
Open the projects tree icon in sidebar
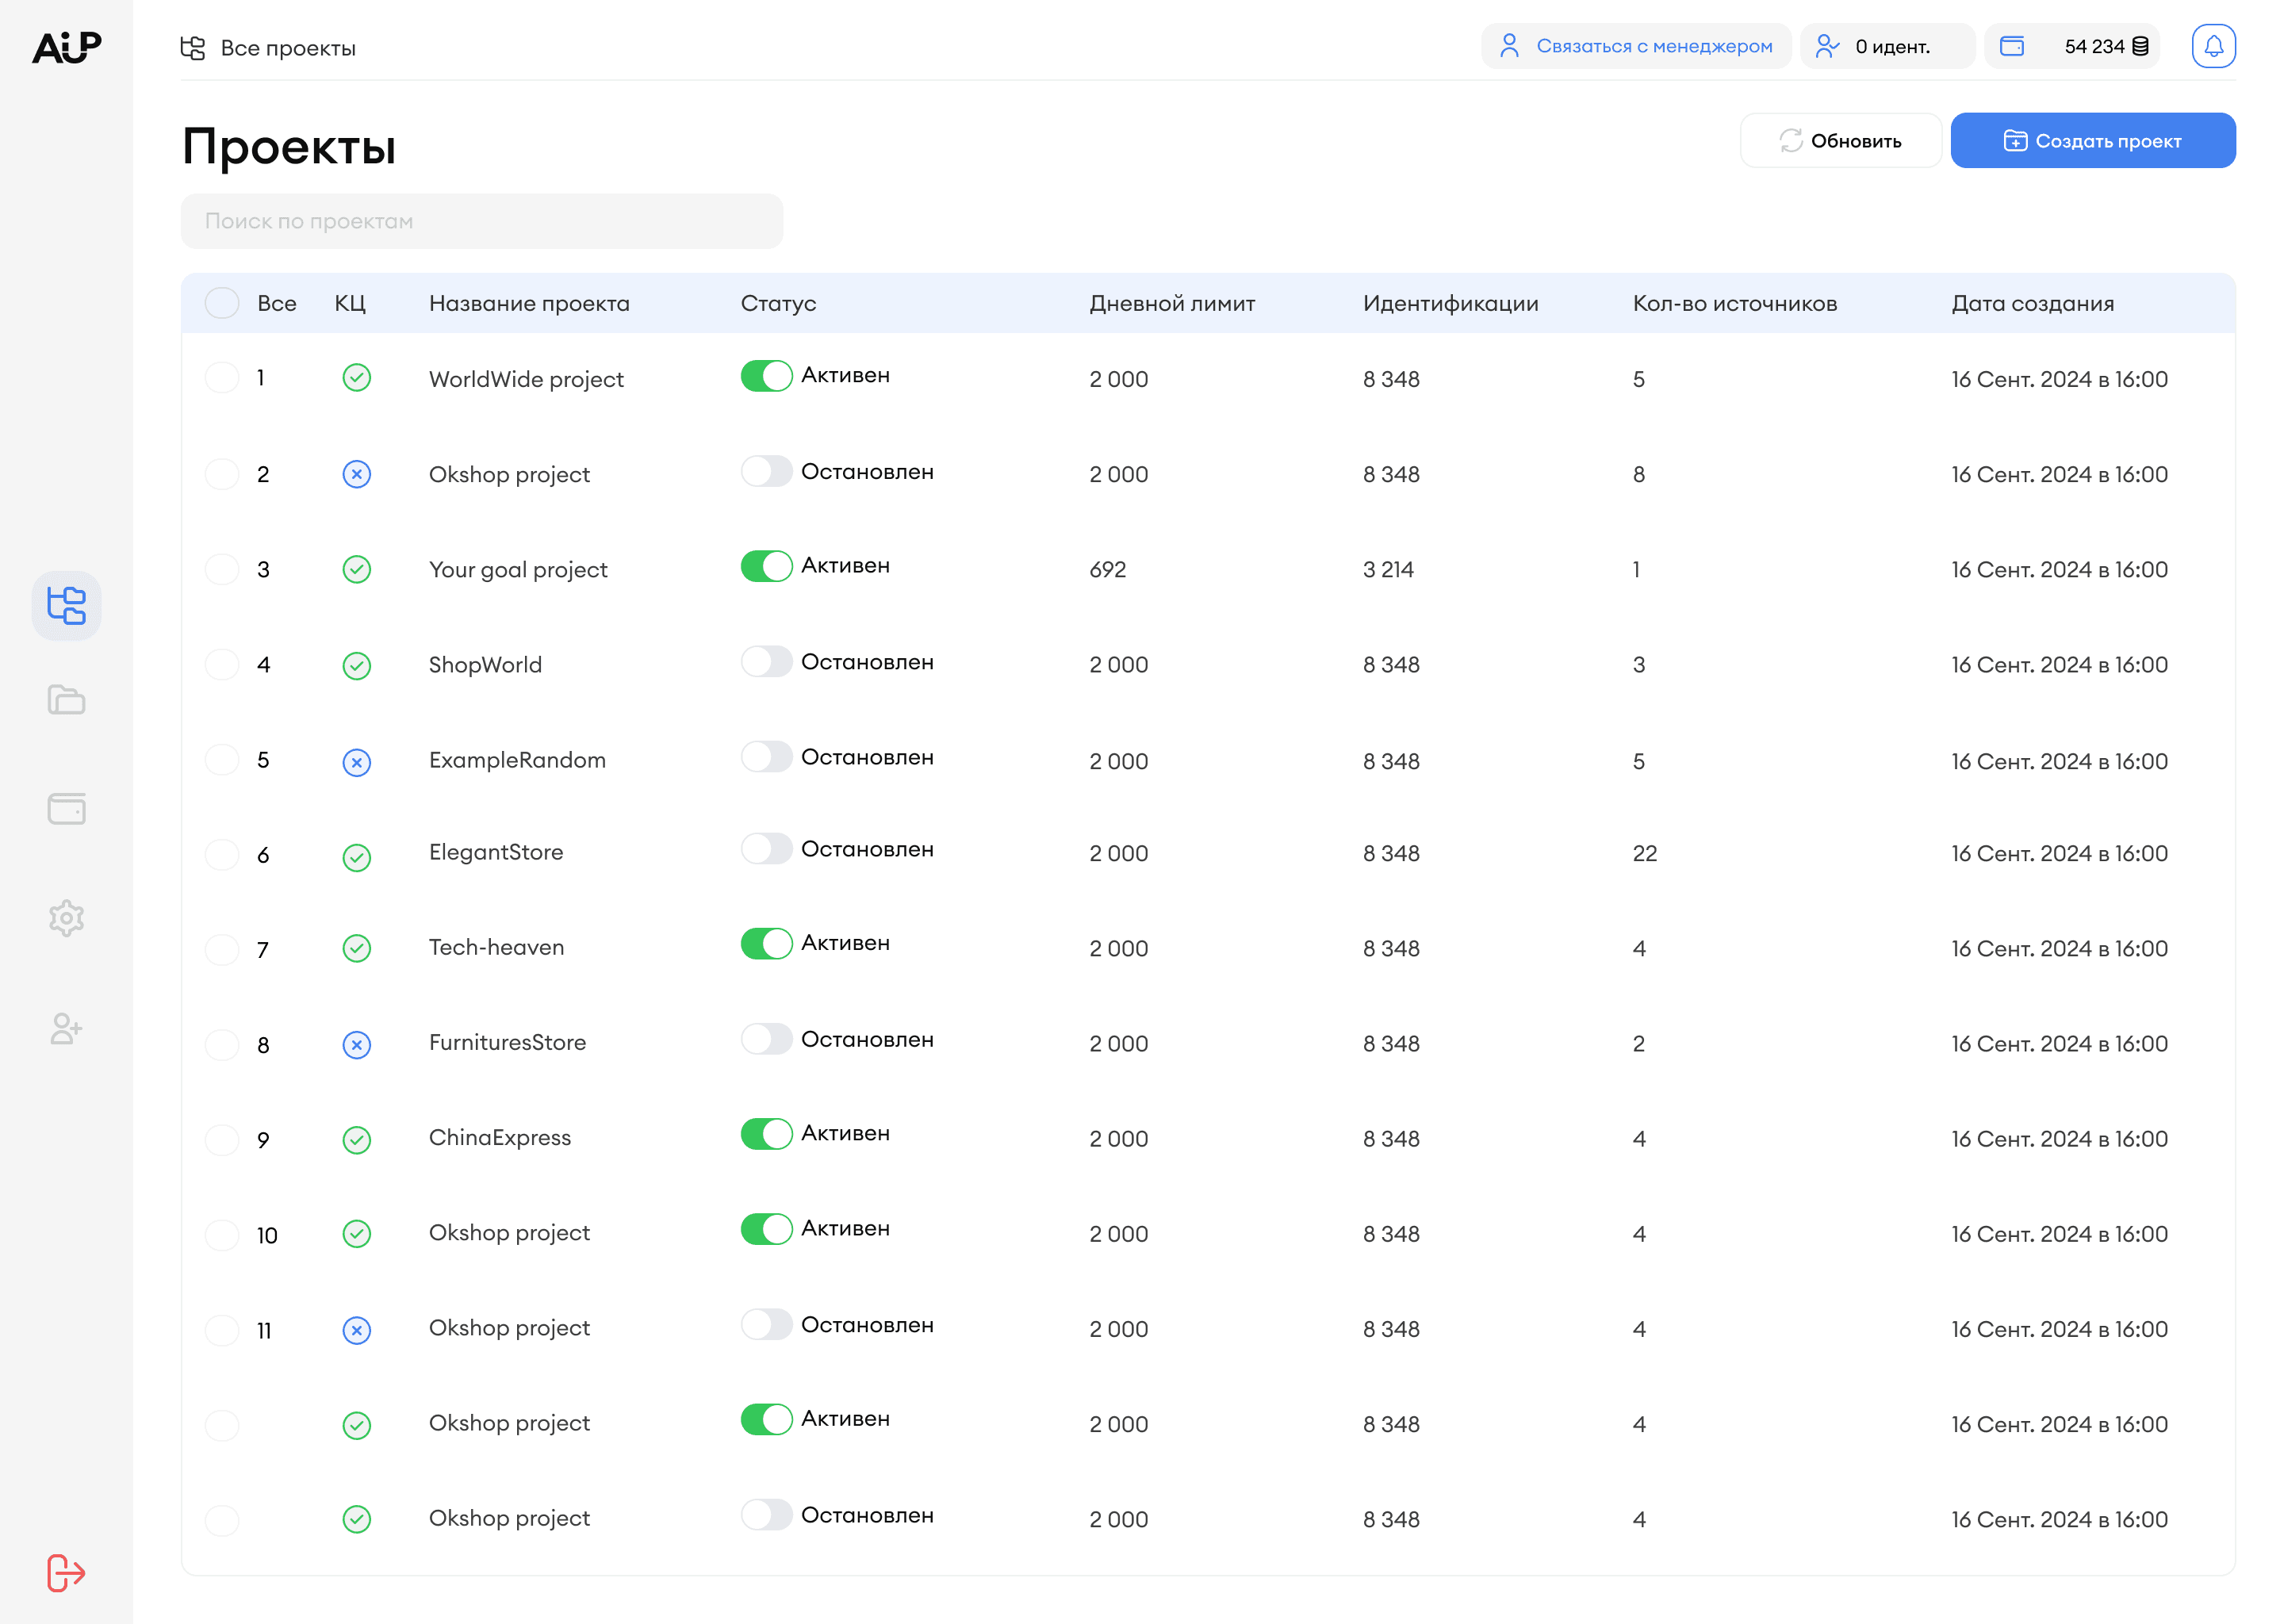tap(66, 605)
